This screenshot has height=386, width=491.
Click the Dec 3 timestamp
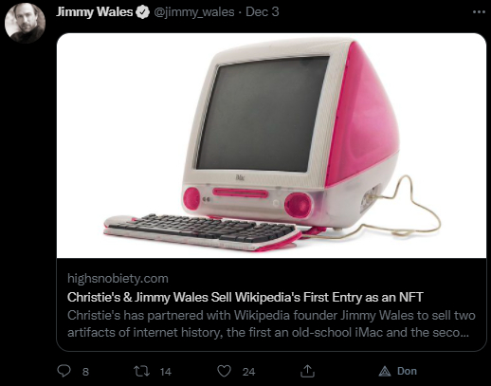point(263,12)
